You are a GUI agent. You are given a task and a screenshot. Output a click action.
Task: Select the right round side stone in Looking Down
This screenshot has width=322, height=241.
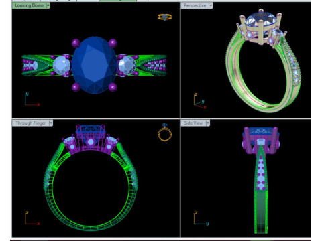(127, 65)
